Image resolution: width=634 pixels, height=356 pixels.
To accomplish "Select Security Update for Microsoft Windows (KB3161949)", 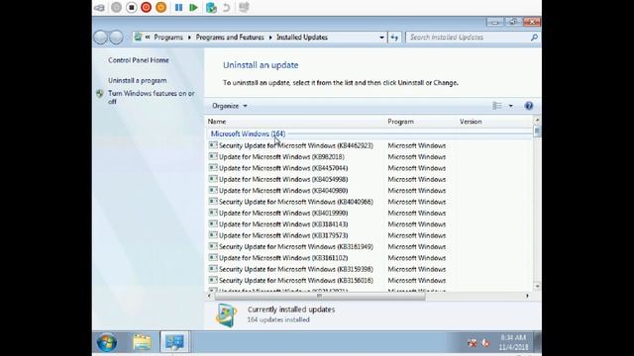I will (295, 247).
